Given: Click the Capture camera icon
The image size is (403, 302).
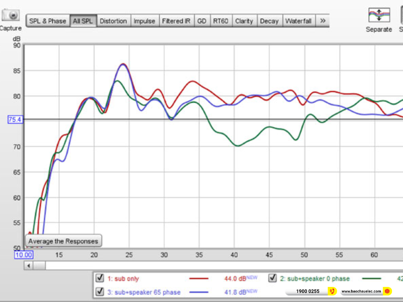Looking at the screenshot, I should tap(11, 15).
